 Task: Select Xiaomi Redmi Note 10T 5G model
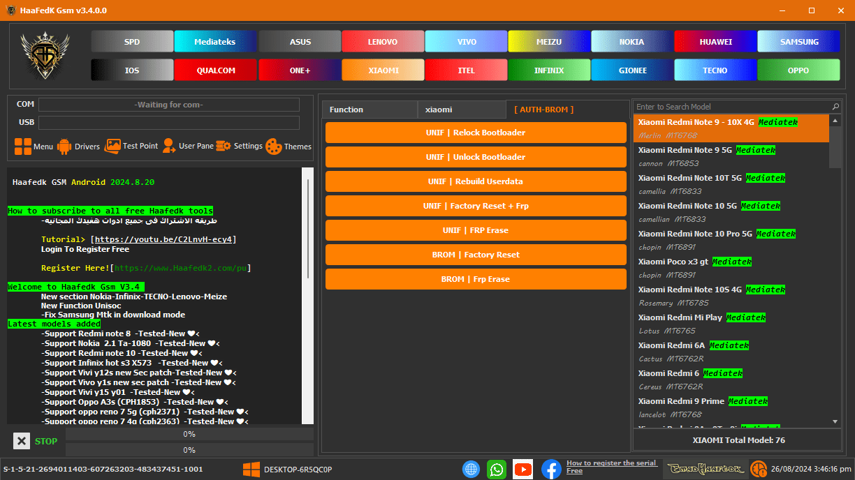click(x=731, y=184)
